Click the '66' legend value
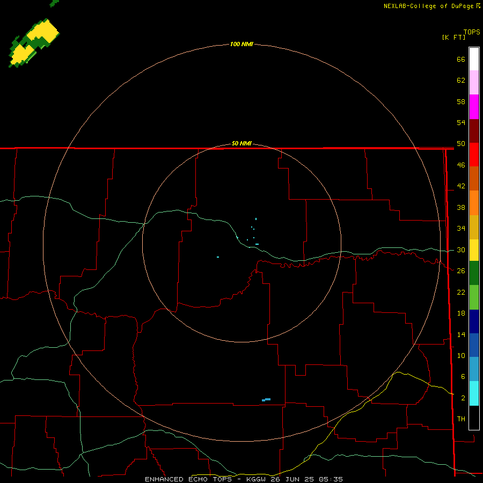 [461, 60]
